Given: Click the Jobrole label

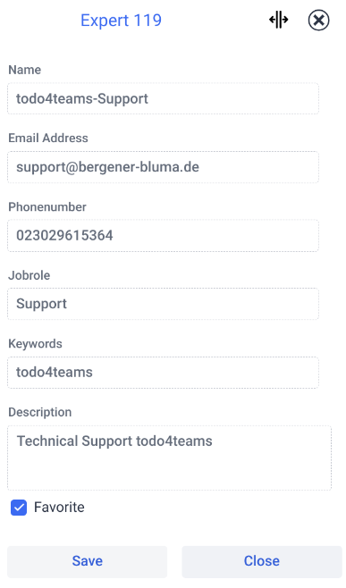Looking at the screenshot, I should point(30,275).
